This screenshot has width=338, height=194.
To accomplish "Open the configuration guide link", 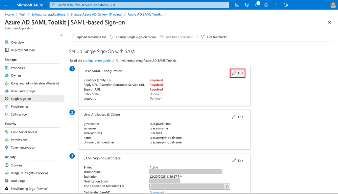I will click(x=97, y=60).
